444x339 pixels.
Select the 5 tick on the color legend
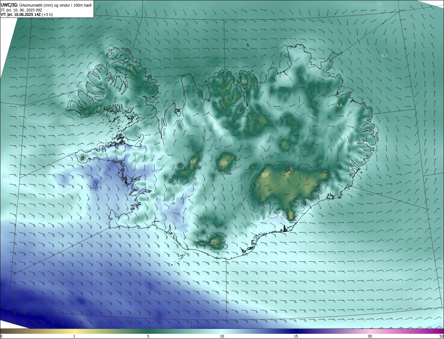point(148,336)
